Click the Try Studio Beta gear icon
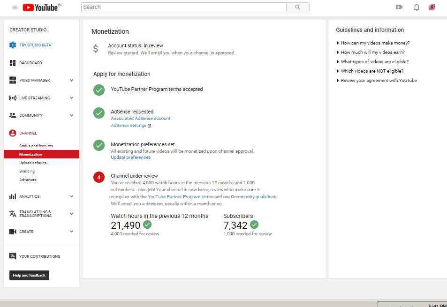The height and width of the screenshot is (307, 447). point(13,45)
